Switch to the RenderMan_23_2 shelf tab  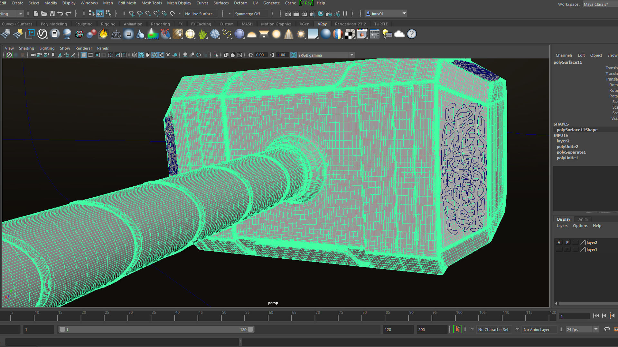(x=350, y=24)
